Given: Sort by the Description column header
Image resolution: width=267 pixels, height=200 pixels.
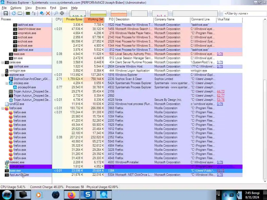Looking at the screenshot, I should (x=134, y=19).
